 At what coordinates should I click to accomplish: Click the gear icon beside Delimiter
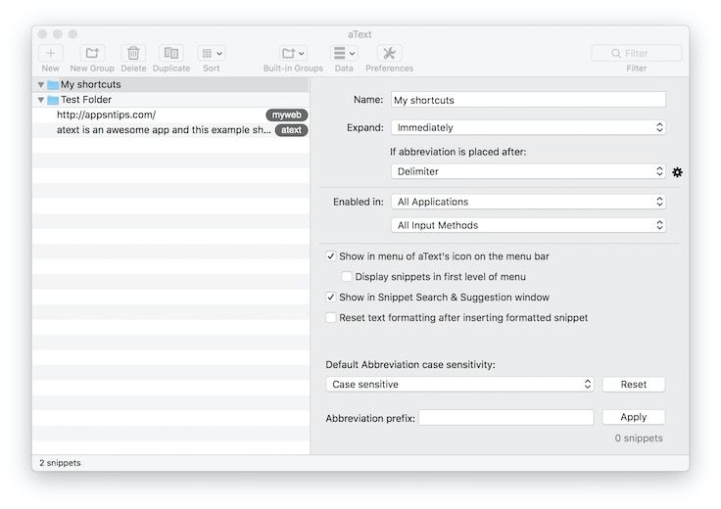coord(677,172)
